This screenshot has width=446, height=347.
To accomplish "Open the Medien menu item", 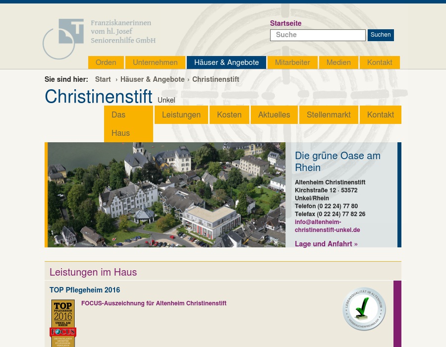I will coord(338,62).
